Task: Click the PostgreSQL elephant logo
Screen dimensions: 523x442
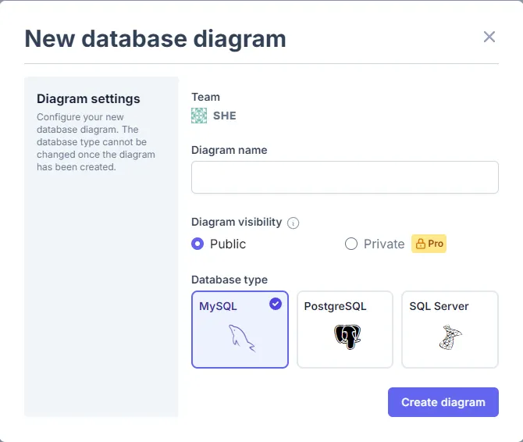Action: click(x=345, y=337)
